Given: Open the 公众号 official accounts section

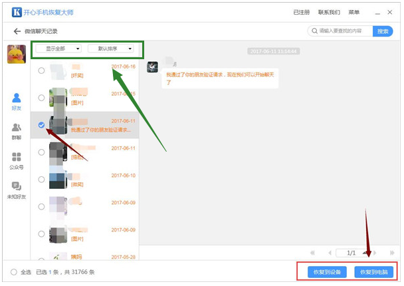Looking at the screenshot, I should [x=17, y=160].
